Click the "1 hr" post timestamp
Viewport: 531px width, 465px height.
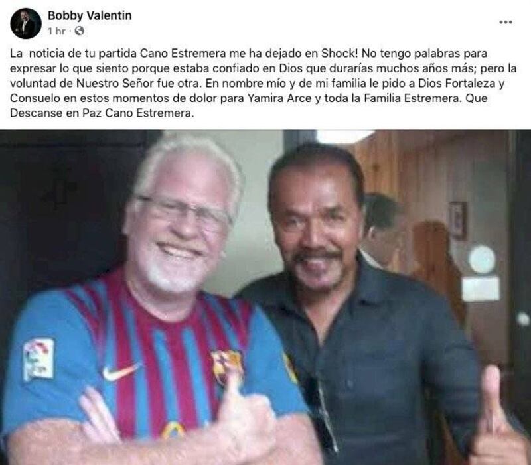click(56, 31)
